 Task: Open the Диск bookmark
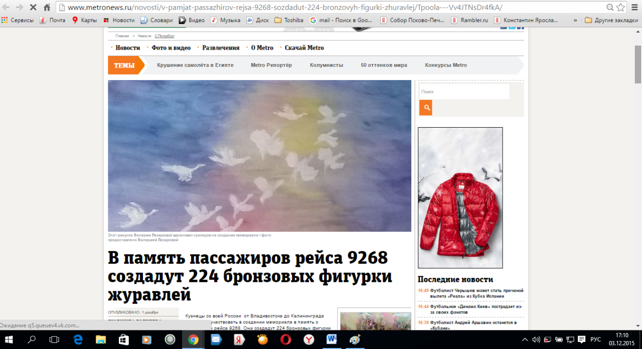coord(257,21)
